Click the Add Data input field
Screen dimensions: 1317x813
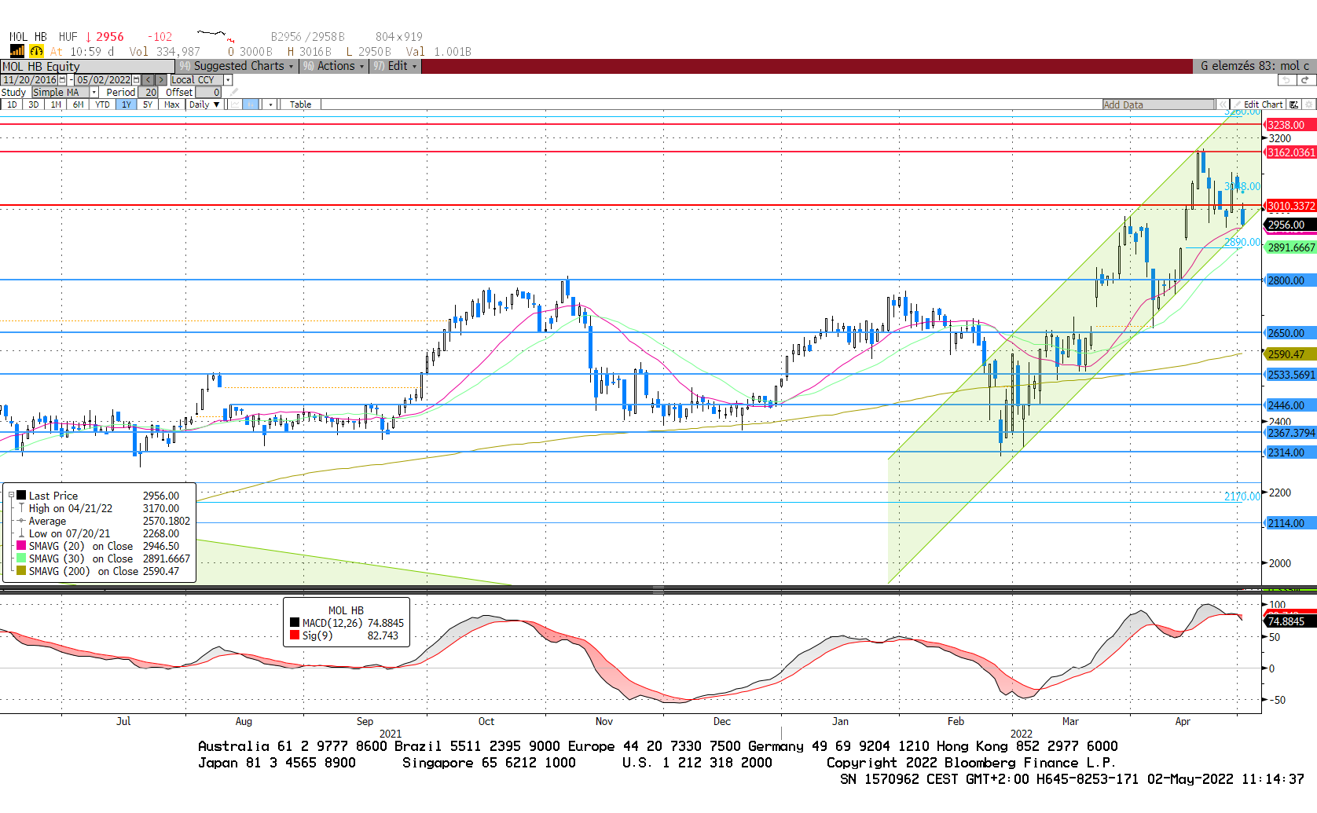click(1158, 104)
